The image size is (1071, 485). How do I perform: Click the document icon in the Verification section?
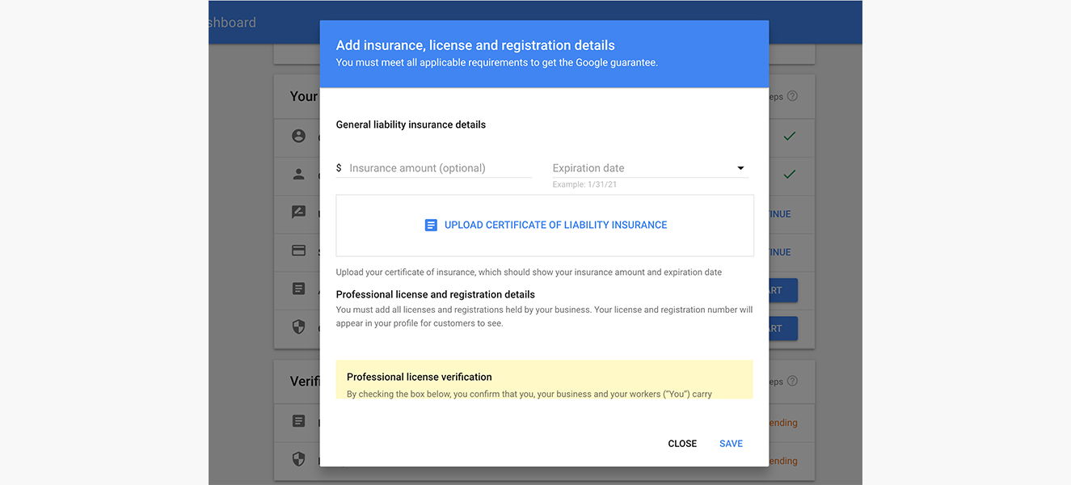(298, 421)
